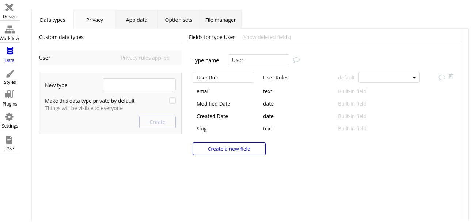Open the Design section icon
This screenshot has width=471, height=223.
tap(10, 8)
